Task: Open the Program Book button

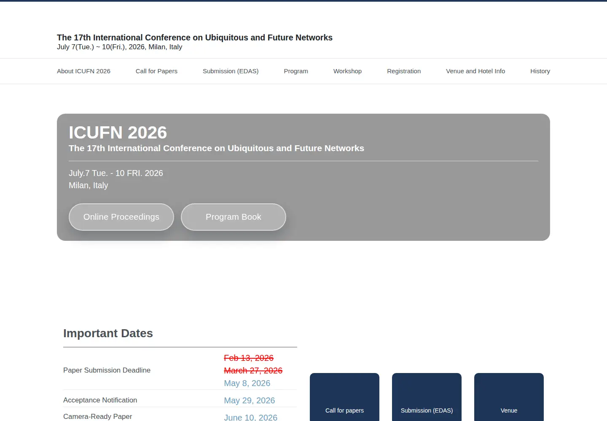Action: coord(234,217)
